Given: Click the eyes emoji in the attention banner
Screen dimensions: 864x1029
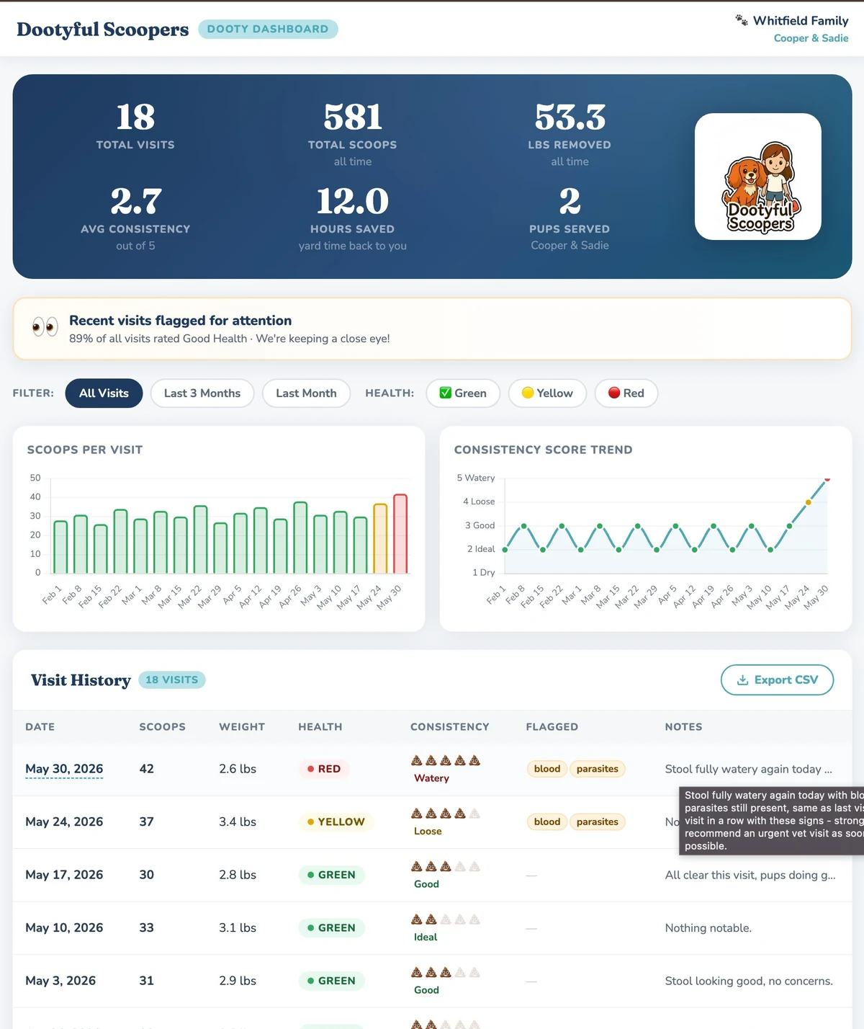Looking at the screenshot, I should pyautogui.click(x=45, y=327).
